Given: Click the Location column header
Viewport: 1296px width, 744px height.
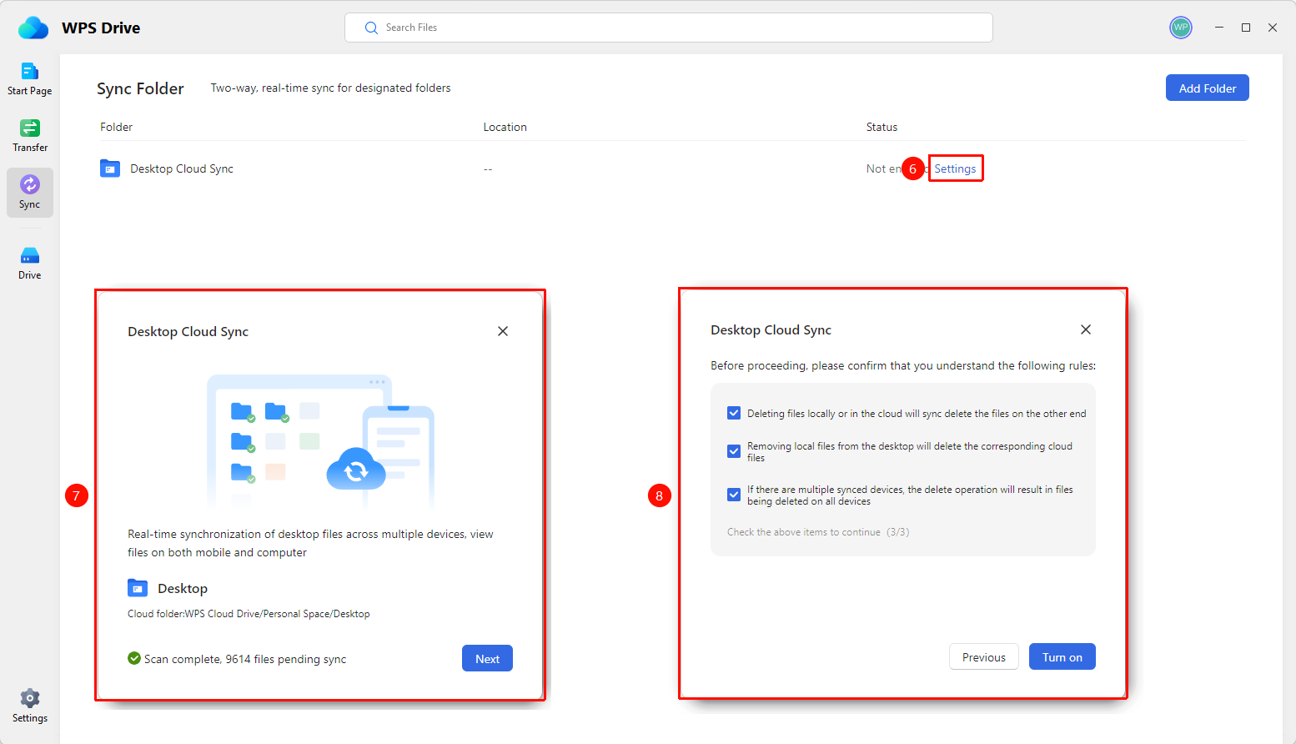Looking at the screenshot, I should tap(505, 127).
